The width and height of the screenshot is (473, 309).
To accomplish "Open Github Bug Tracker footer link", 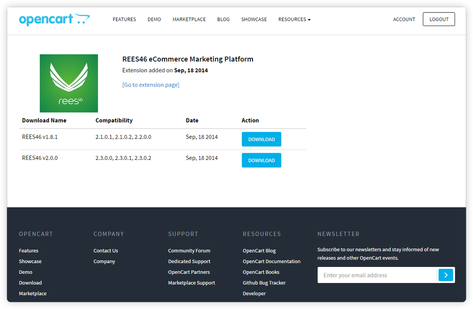I will click(x=264, y=283).
